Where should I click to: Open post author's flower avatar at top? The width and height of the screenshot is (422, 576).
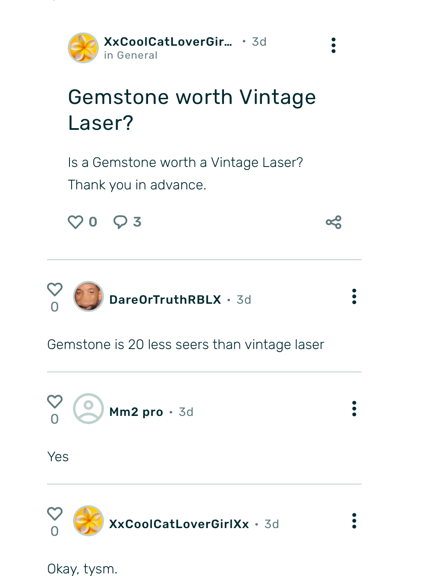click(83, 48)
